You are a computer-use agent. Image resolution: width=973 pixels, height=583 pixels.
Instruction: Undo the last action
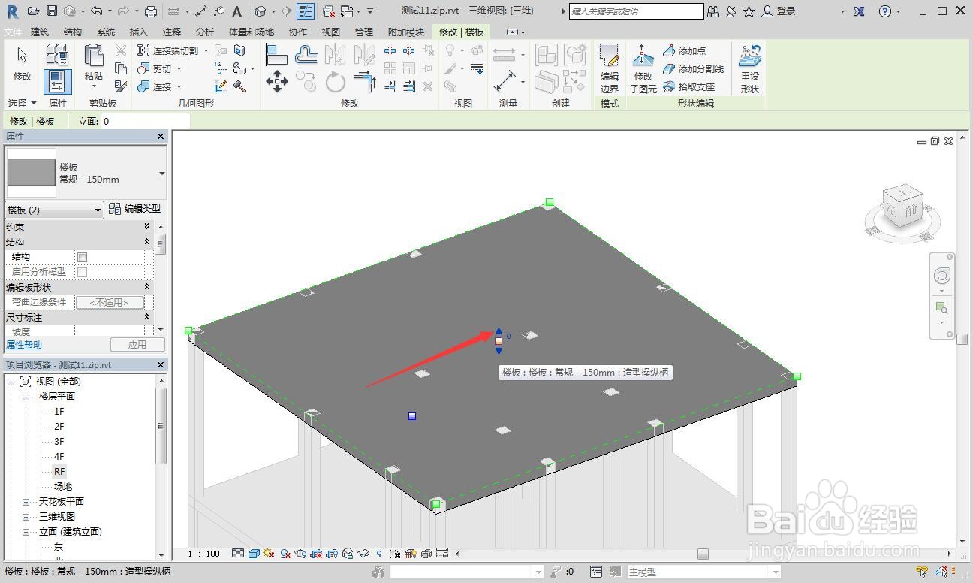tap(96, 11)
